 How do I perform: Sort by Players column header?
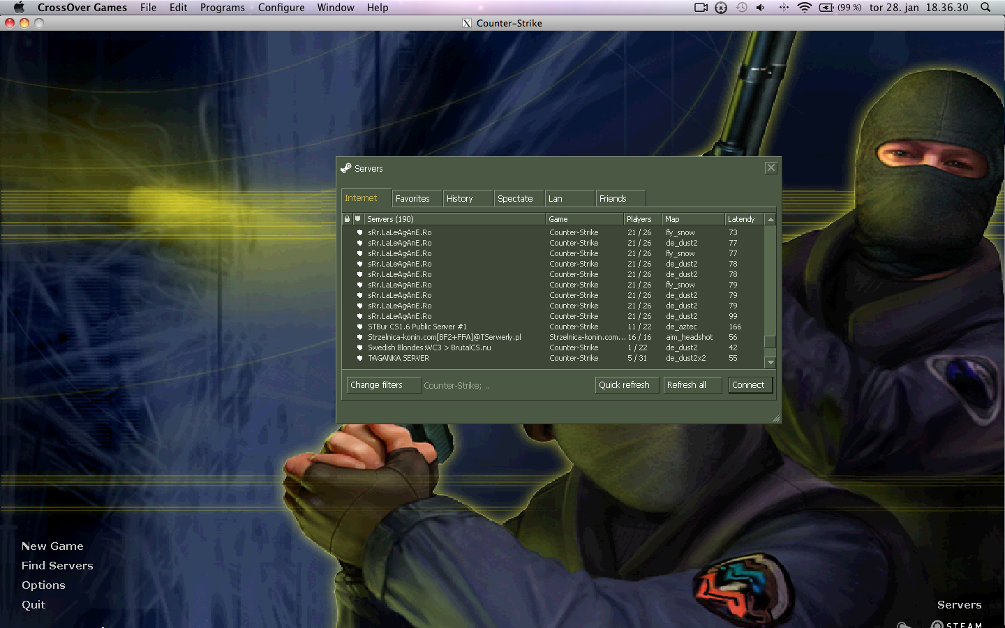[642, 219]
